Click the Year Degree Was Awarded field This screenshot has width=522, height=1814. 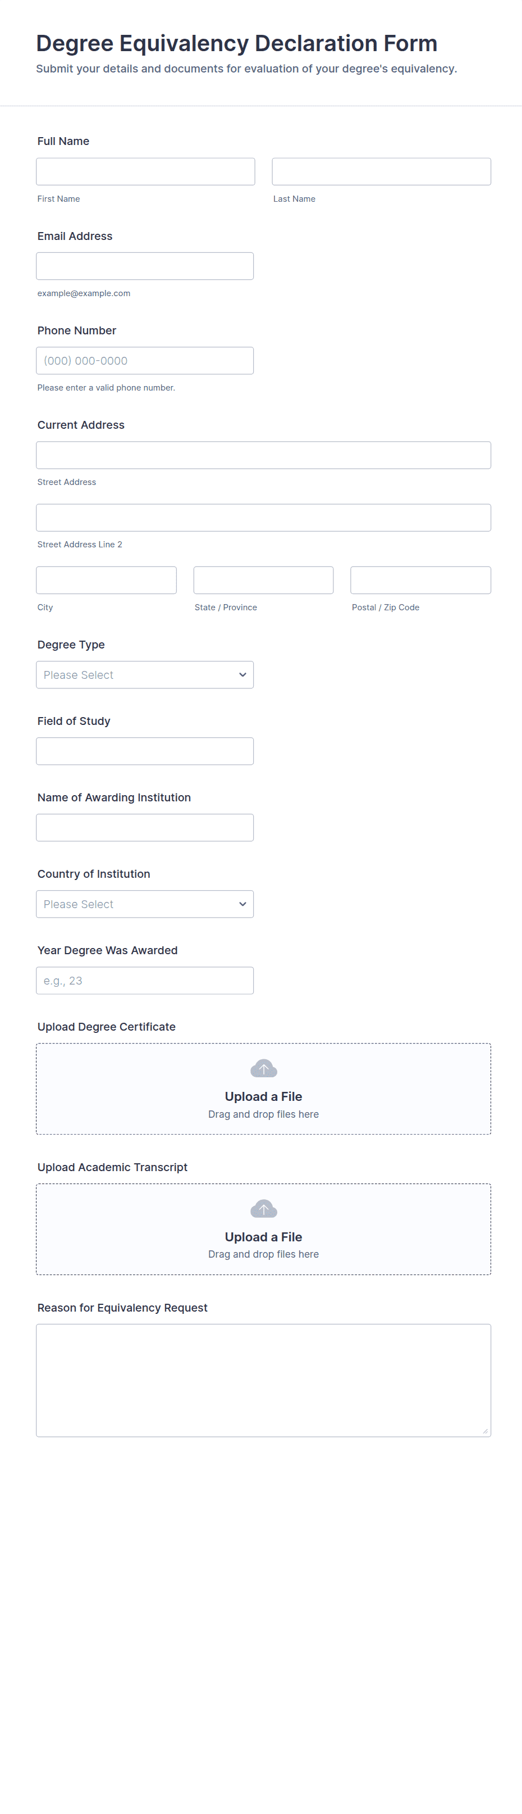(x=144, y=980)
